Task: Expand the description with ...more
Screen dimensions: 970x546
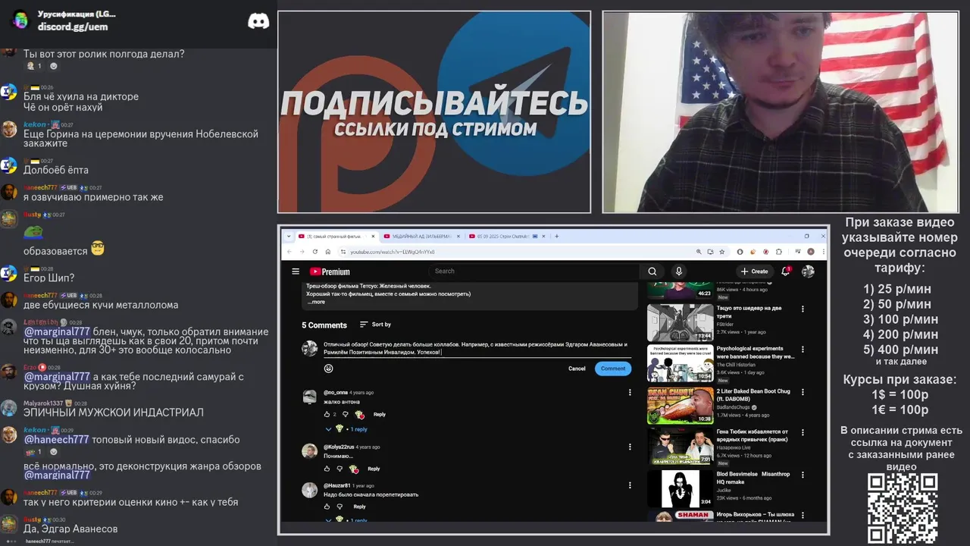Action: click(x=316, y=302)
